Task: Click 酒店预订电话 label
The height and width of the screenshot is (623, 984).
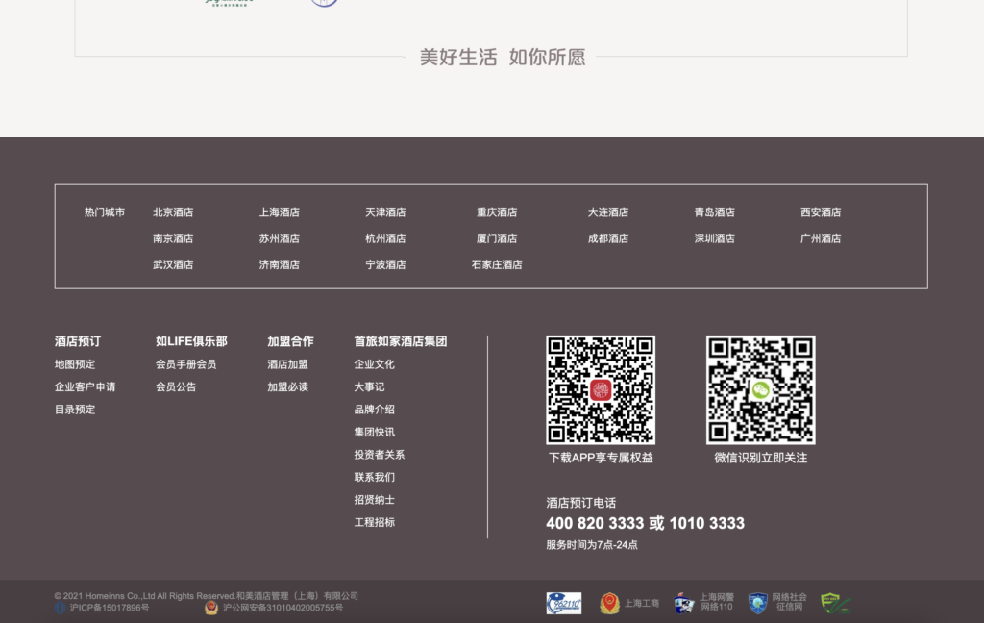Action: [581, 503]
